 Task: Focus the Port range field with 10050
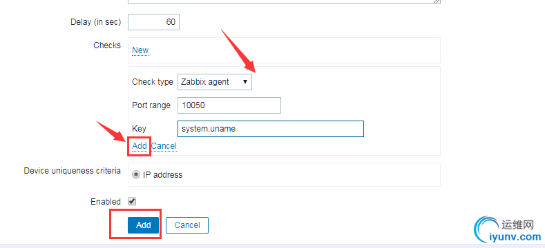(229, 105)
